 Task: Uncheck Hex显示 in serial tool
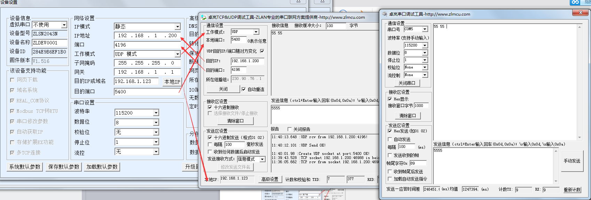pos(390,99)
